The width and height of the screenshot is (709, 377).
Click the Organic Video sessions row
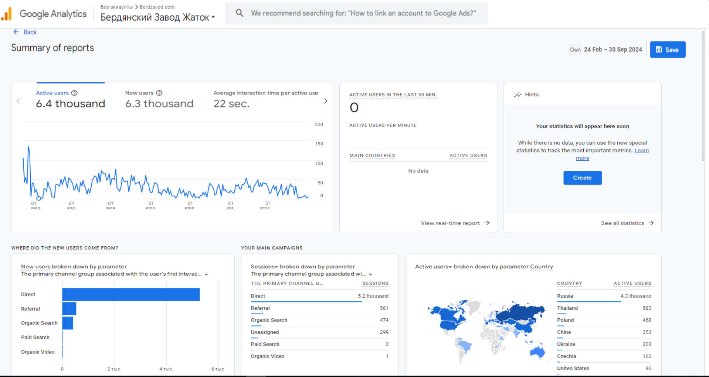319,356
